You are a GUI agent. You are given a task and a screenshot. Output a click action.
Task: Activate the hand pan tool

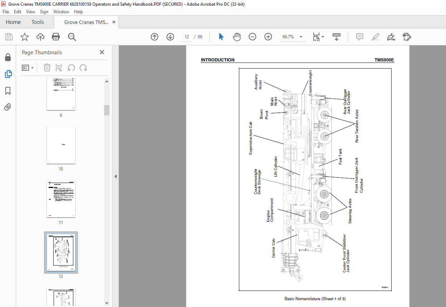pyautogui.click(x=237, y=37)
